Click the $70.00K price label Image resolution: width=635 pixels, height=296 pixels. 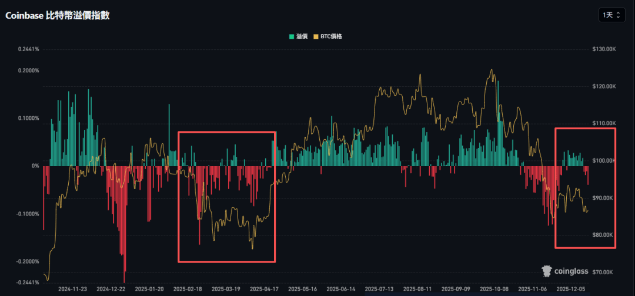coord(604,272)
